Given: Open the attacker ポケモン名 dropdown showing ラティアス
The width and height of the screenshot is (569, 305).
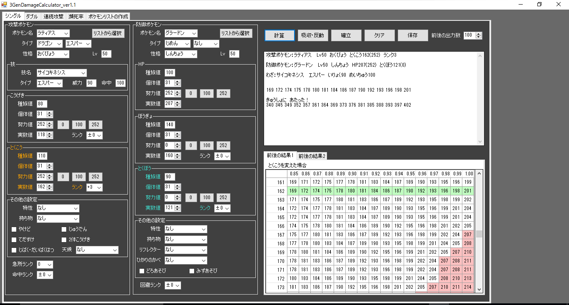Looking at the screenshot, I should pyautogui.click(x=52, y=33).
